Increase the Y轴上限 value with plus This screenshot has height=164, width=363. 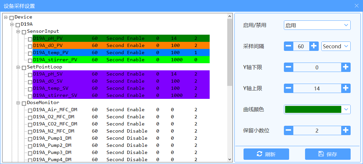pos(346,88)
